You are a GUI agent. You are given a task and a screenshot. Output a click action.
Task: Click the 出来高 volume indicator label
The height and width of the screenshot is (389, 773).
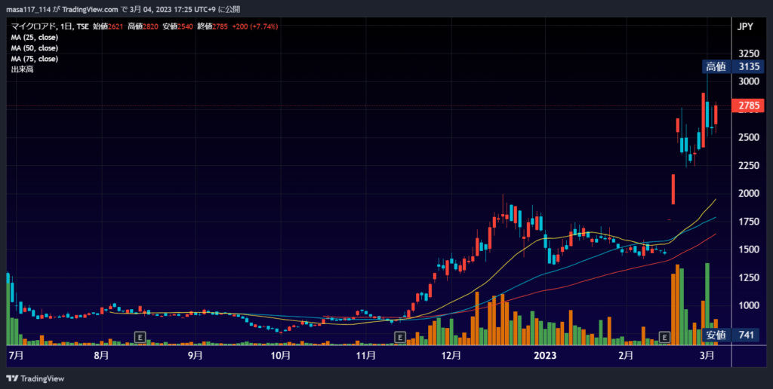(x=22, y=70)
